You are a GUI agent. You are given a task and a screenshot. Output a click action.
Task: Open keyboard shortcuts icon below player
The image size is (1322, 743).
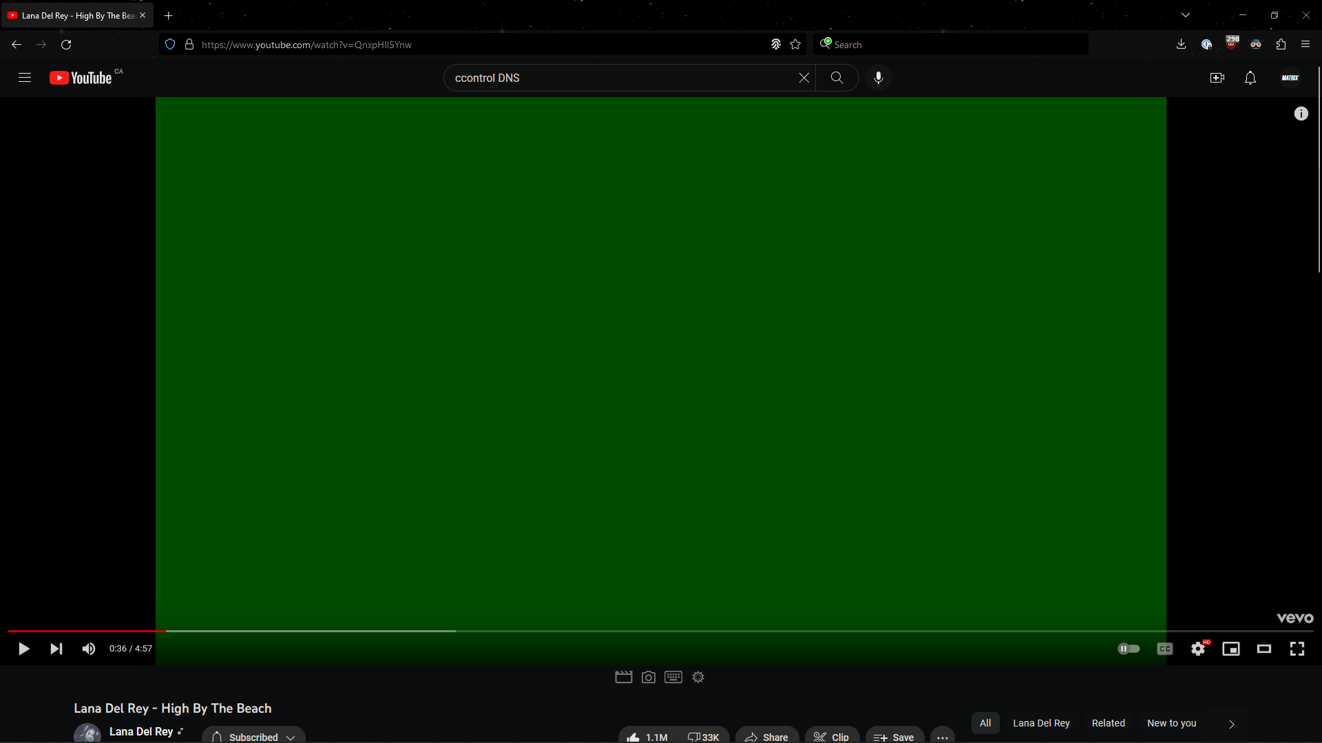673,678
